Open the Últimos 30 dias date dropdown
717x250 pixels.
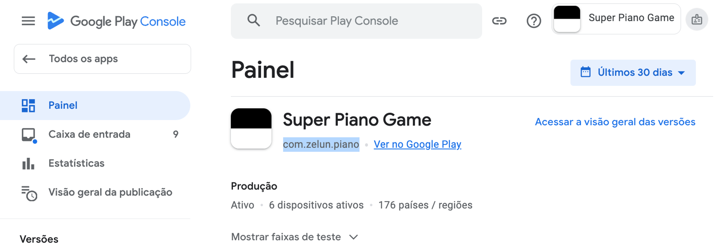pyautogui.click(x=633, y=72)
